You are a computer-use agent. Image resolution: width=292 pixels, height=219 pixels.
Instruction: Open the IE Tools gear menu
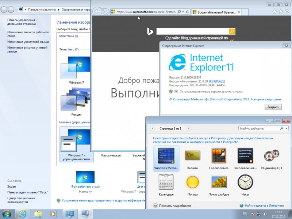pyautogui.click(x=287, y=12)
